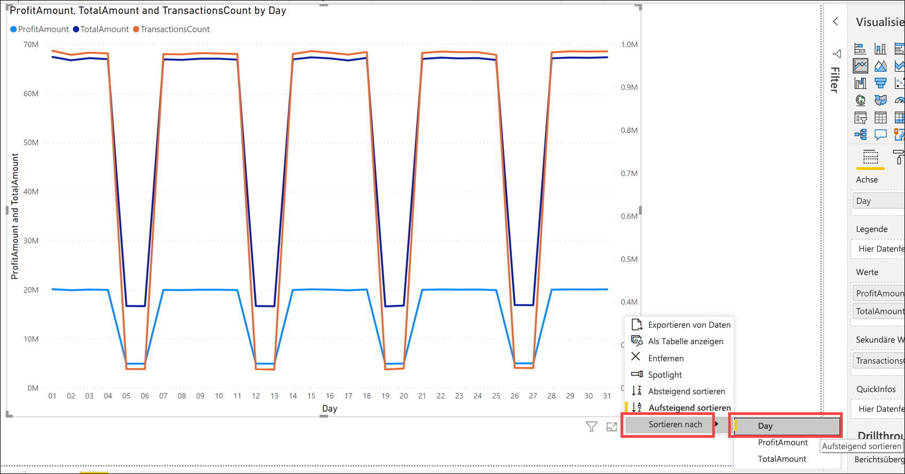The image size is (905, 474).
Task: Click the 'QuickInfos' section label
Action: pyautogui.click(x=876, y=389)
